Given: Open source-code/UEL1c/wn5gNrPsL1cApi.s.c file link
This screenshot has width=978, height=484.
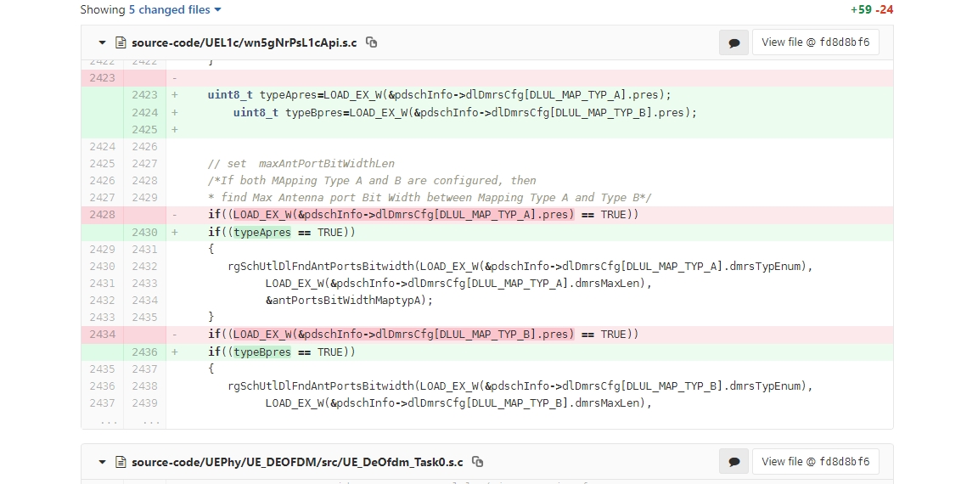Looking at the screenshot, I should point(244,43).
